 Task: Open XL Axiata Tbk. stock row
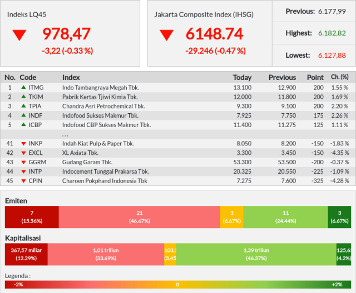coord(80,153)
